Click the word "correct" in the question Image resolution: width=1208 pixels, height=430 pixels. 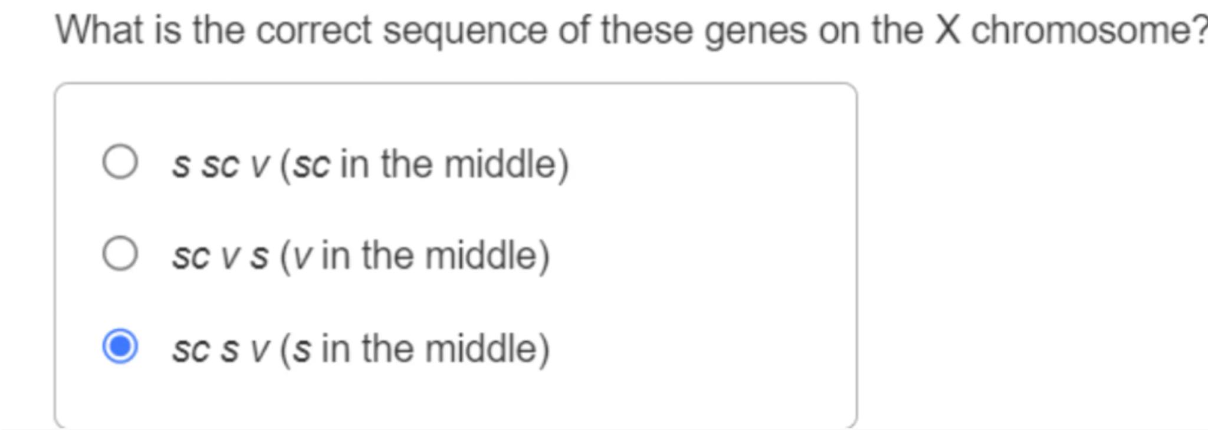pyautogui.click(x=313, y=29)
